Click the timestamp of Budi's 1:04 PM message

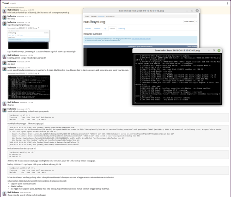26,55
